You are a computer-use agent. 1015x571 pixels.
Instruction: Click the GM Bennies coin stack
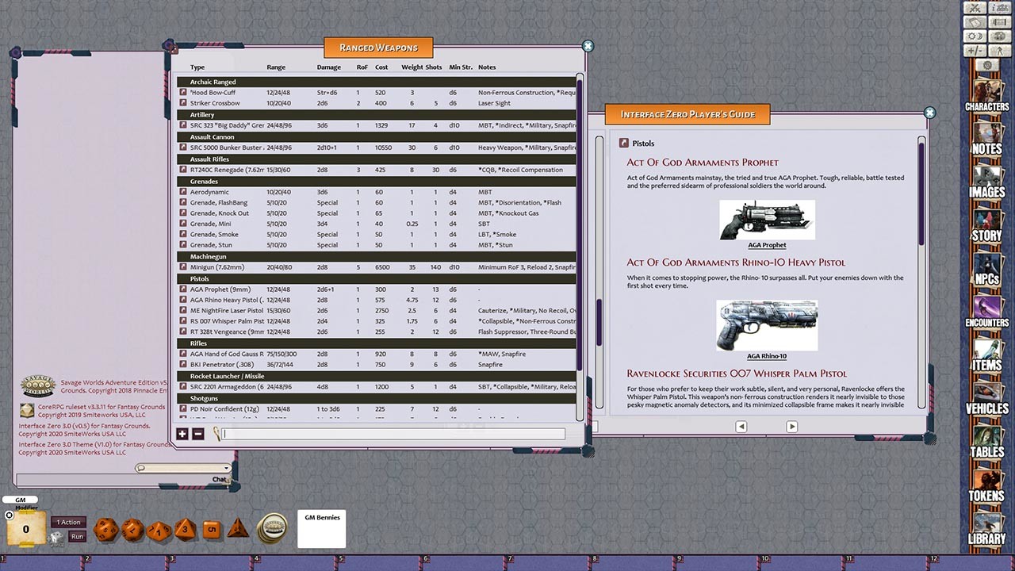pyautogui.click(x=274, y=528)
